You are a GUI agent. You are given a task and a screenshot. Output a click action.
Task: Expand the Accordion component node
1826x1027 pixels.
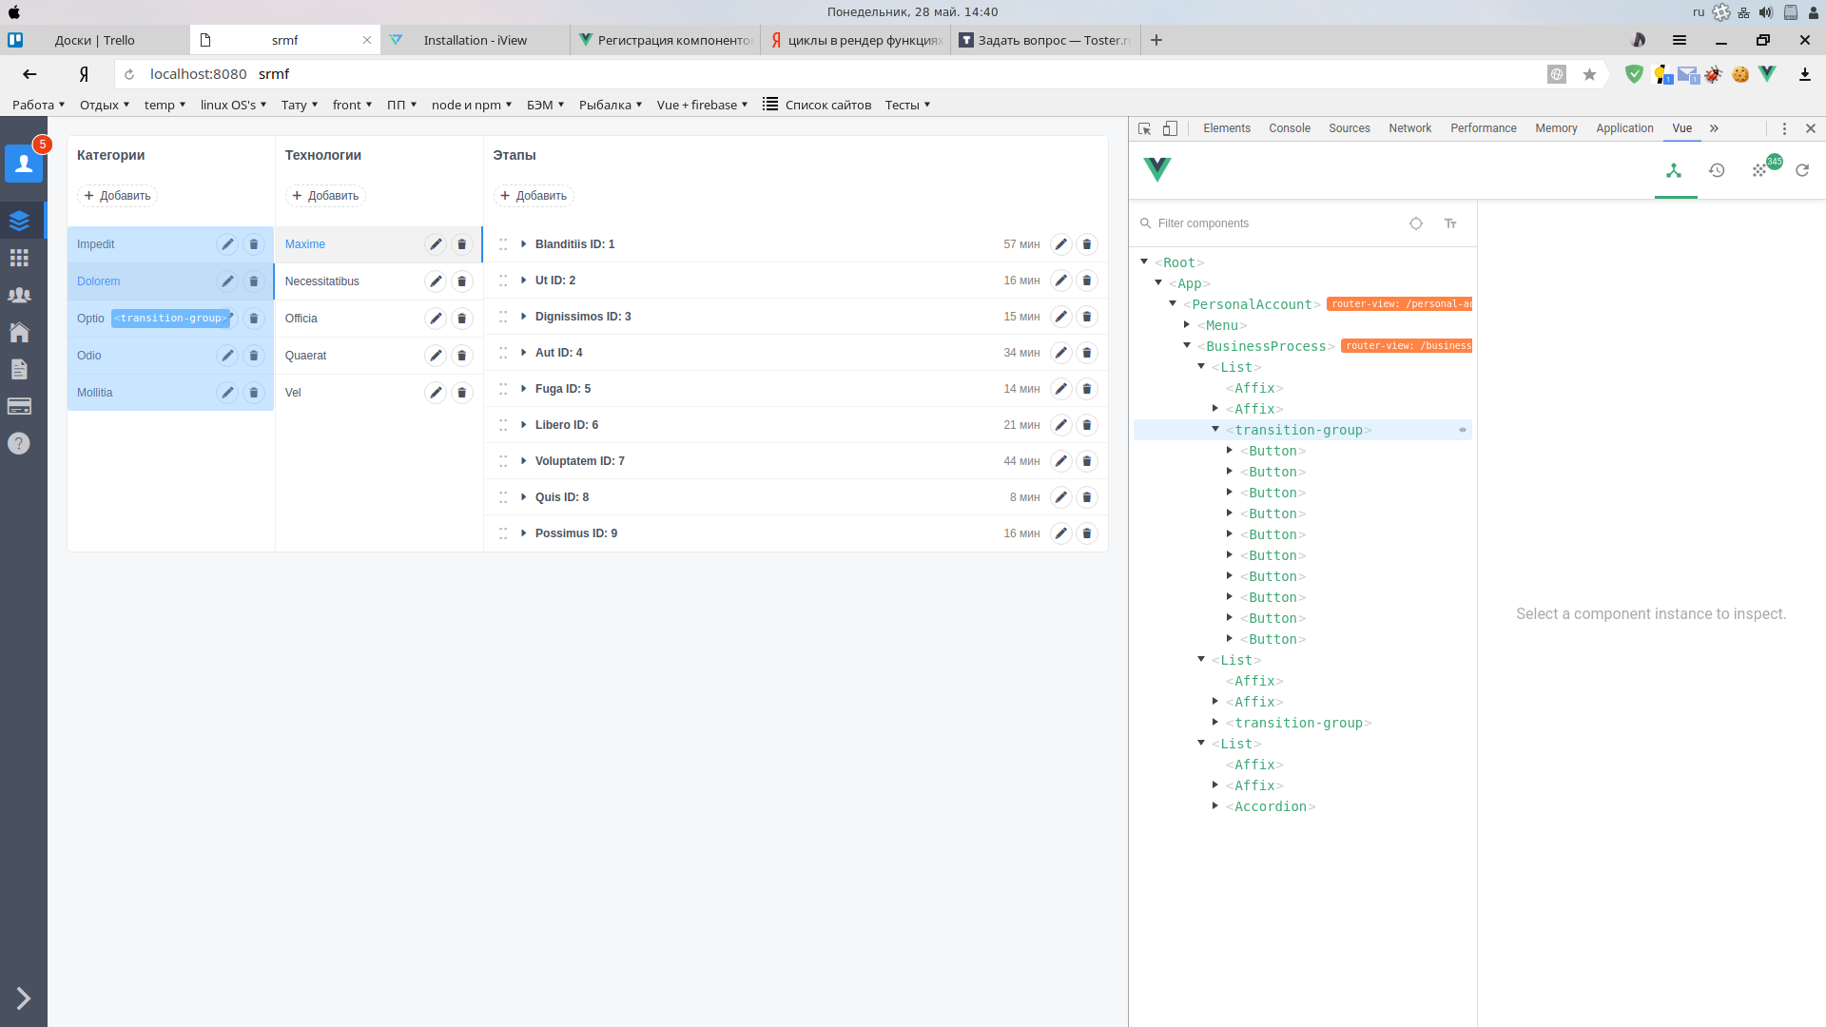(x=1215, y=805)
